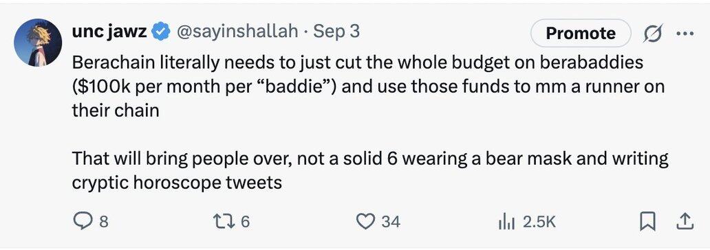710x250 pixels.
Task: Click the repost count "6"
Action: (x=245, y=222)
